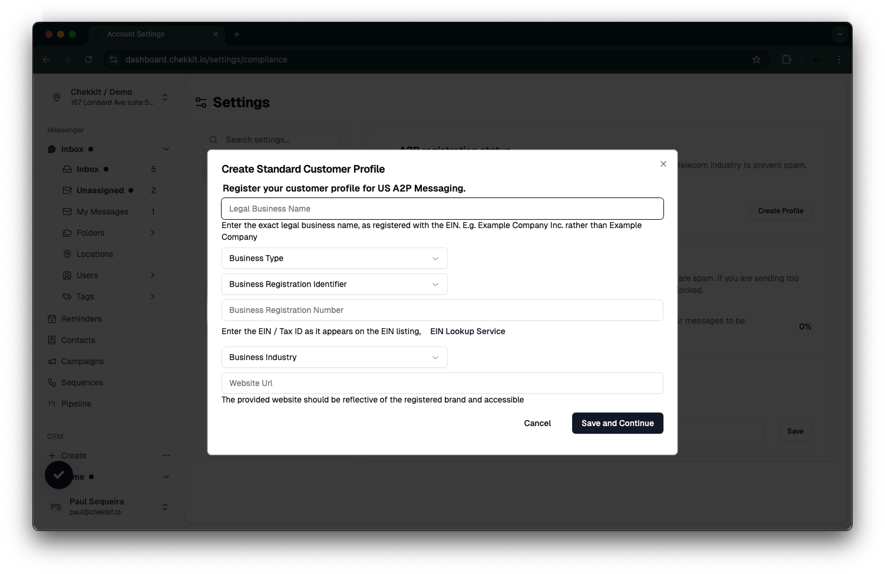Expand the Tags chevron

pos(153,296)
